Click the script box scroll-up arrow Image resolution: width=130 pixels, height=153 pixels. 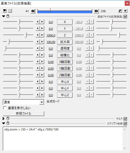point(124,129)
